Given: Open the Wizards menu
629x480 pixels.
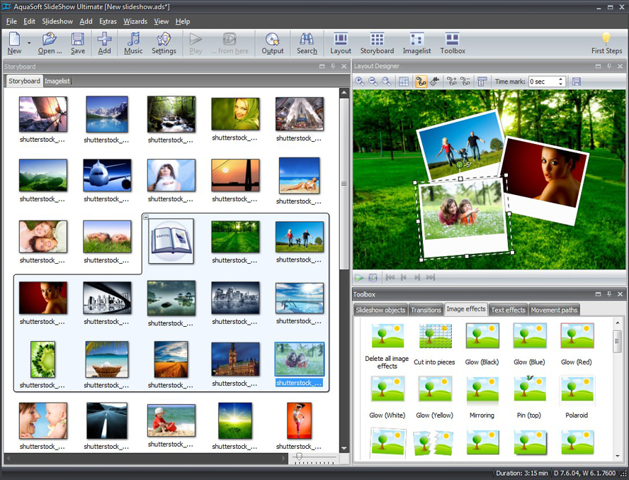Looking at the screenshot, I should [x=135, y=21].
